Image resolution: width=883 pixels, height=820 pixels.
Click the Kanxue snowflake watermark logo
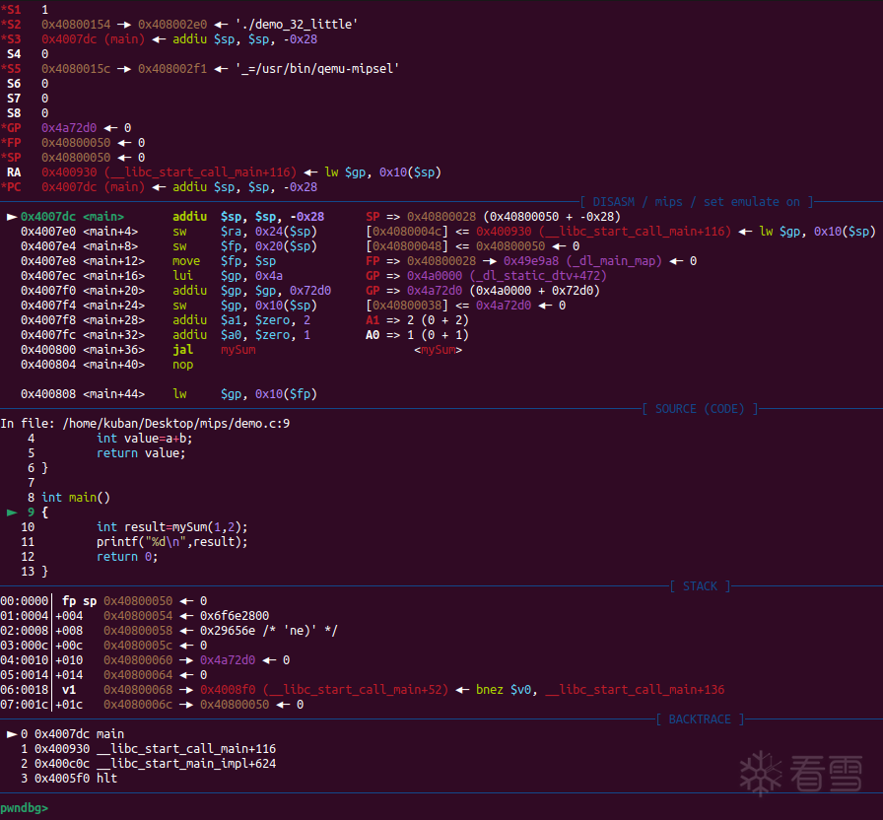point(760,772)
